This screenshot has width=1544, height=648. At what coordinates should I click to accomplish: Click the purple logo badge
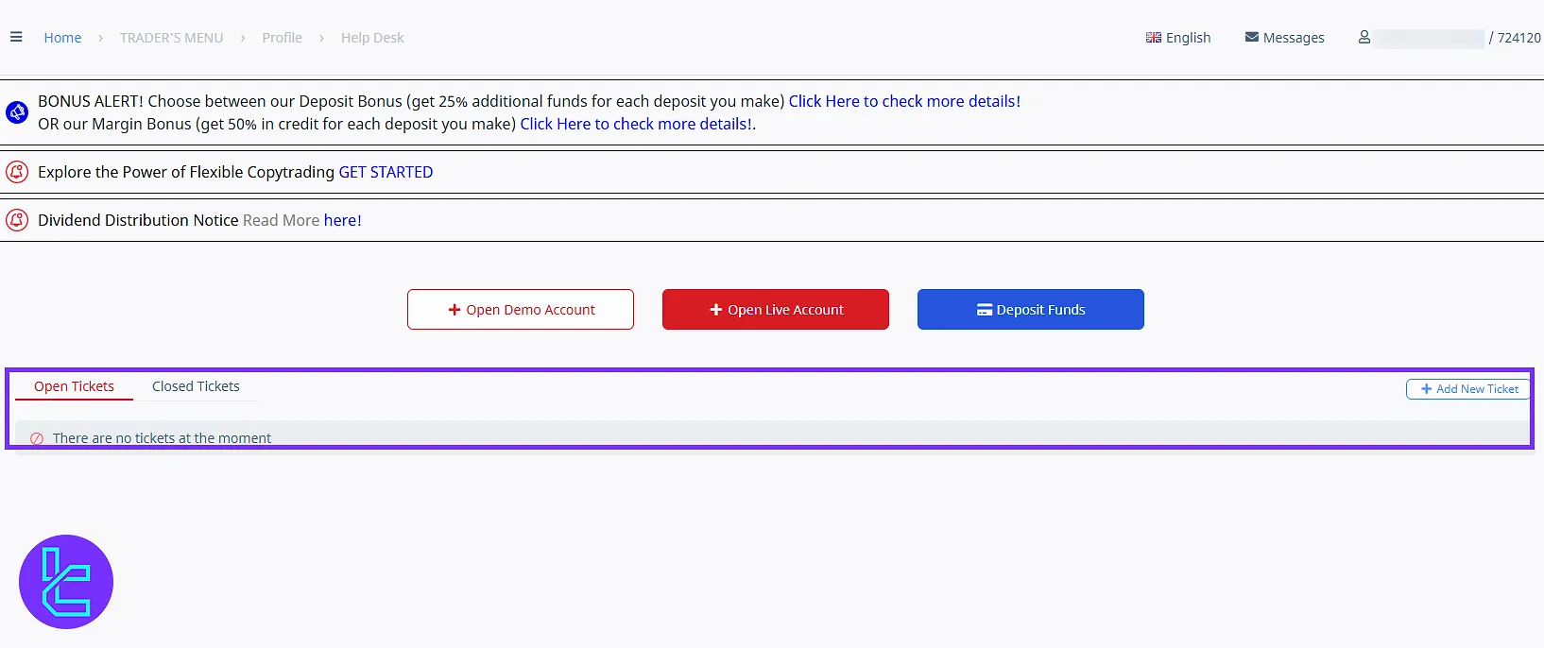tap(66, 582)
